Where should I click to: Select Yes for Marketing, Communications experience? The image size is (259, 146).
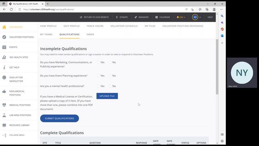tap(98, 62)
